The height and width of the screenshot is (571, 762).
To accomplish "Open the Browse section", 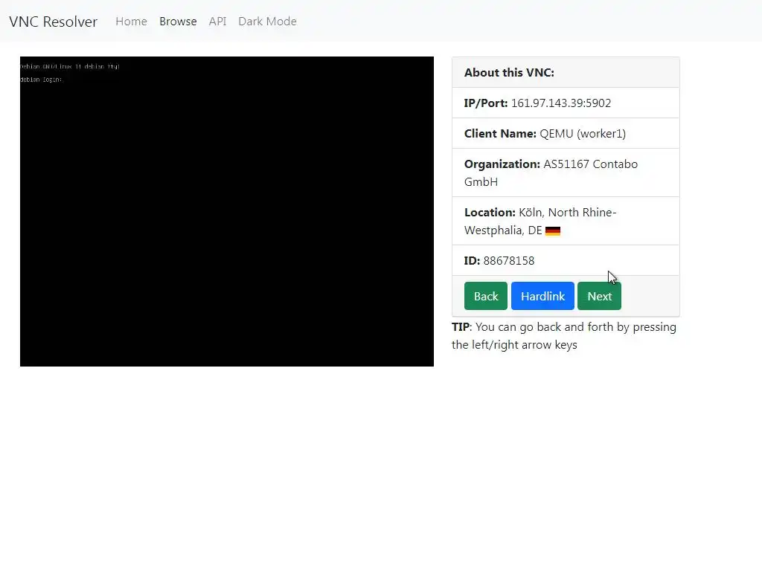I will click(x=178, y=22).
